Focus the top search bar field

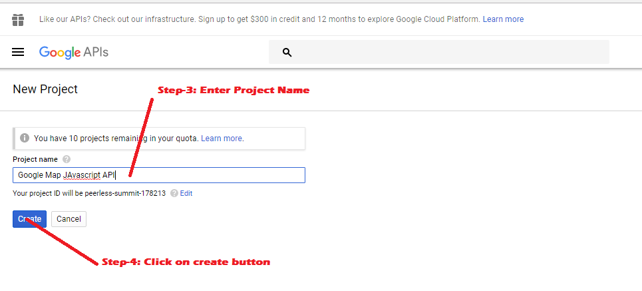pos(439,52)
